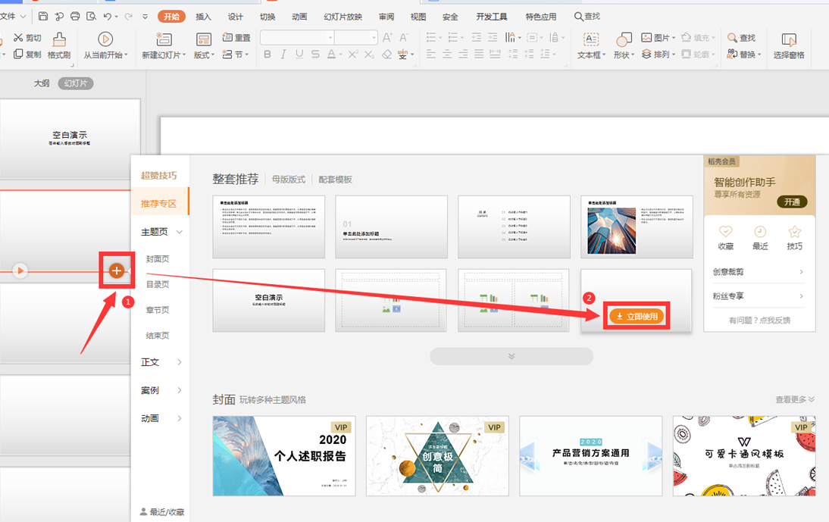829x522 pixels.
Task: Click the 查找 find icon in ribbon
Action: pyautogui.click(x=742, y=38)
